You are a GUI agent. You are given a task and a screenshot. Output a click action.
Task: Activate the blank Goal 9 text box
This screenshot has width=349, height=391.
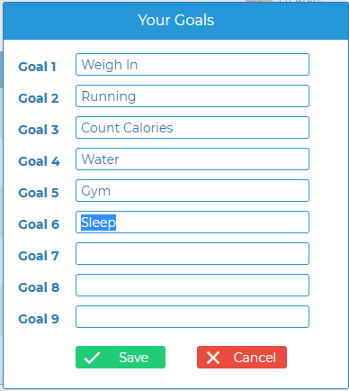[192, 317]
